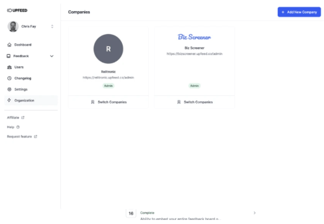The image size is (324, 224).
Task: Open the Changelog menu item
Action: point(22,78)
